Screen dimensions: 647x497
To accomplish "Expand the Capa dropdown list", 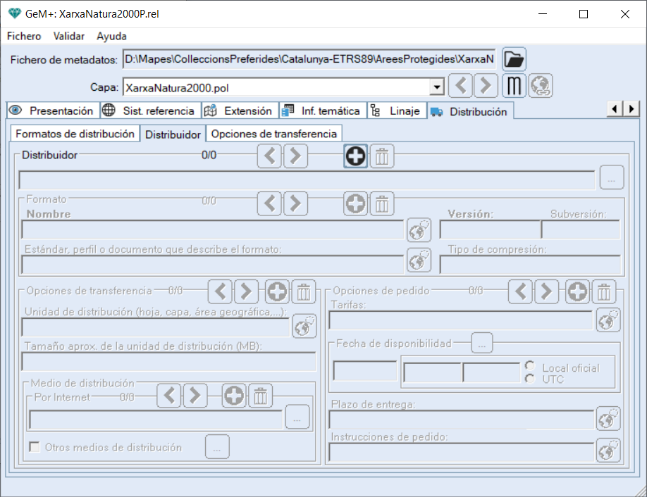I will coord(437,87).
